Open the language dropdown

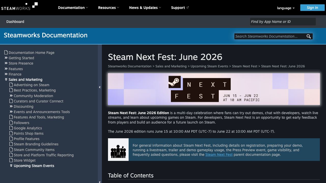pos(286,8)
